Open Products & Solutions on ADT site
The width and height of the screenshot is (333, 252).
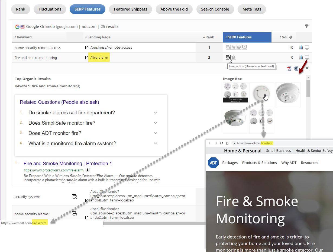click(x=259, y=163)
